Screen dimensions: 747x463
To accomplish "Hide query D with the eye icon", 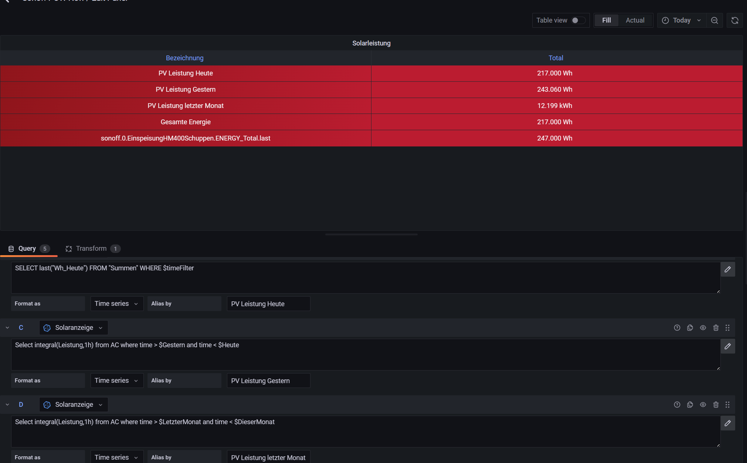I will [703, 405].
